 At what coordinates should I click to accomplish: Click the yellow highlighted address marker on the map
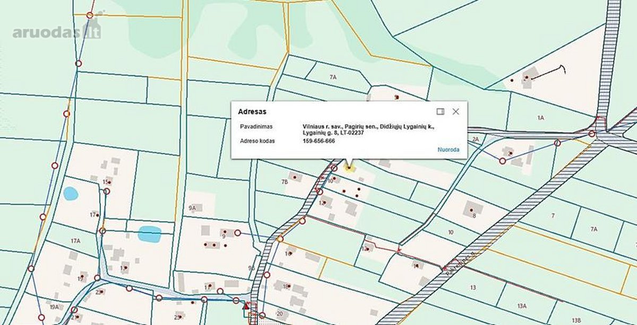(349, 168)
